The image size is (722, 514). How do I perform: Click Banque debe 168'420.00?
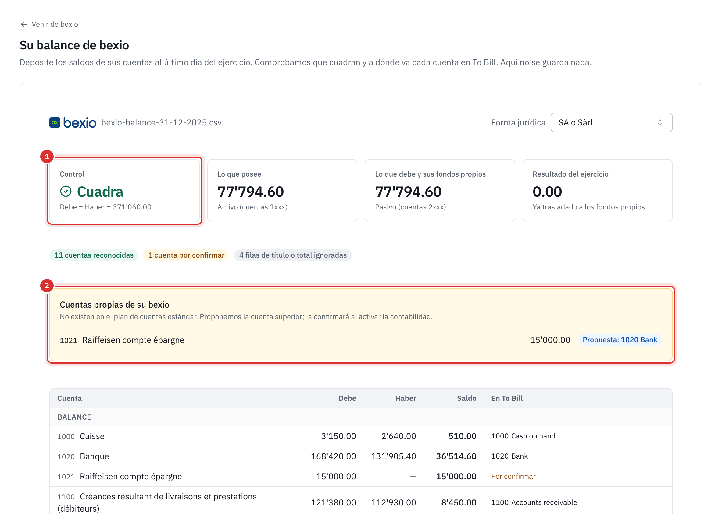334,456
